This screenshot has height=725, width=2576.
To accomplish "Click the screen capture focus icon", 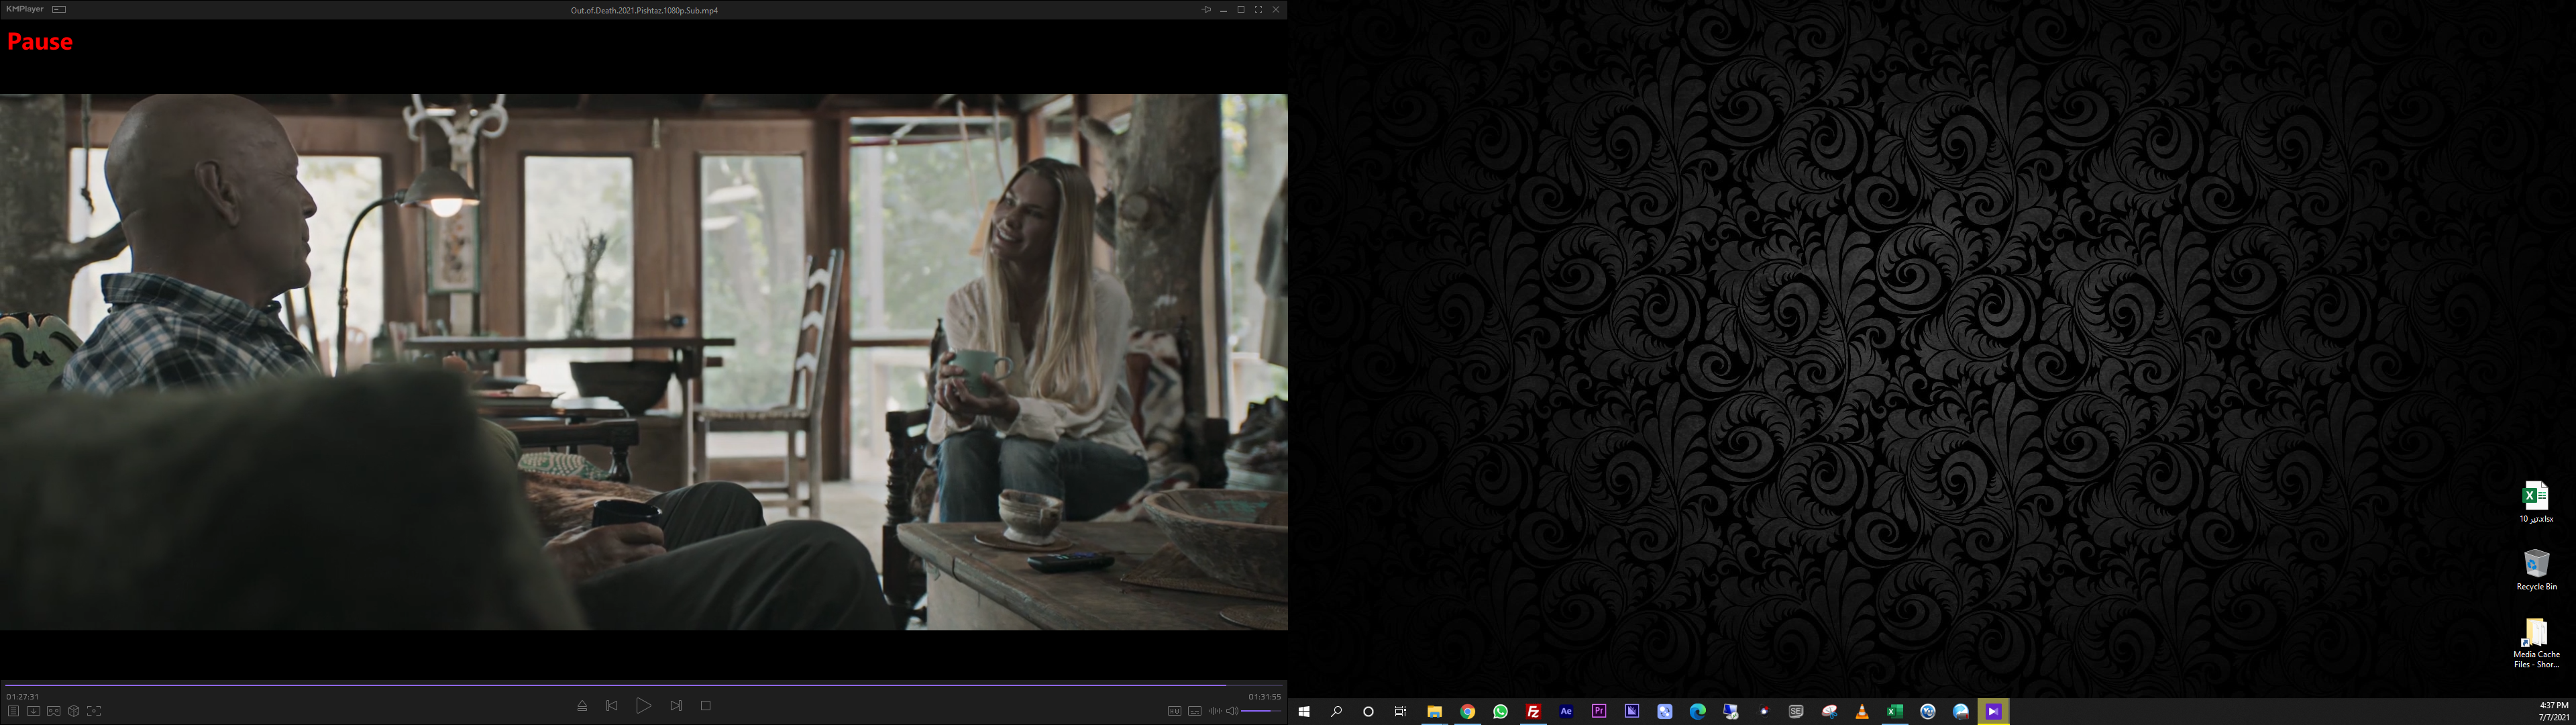I will [94, 711].
